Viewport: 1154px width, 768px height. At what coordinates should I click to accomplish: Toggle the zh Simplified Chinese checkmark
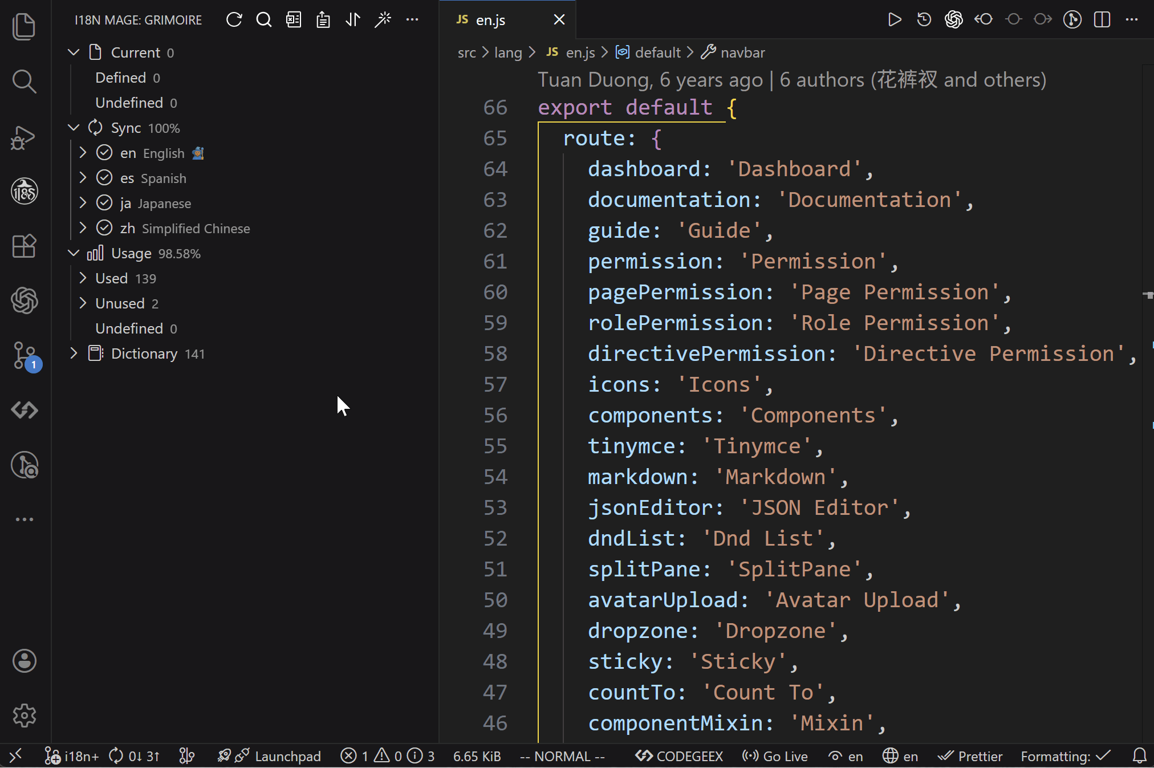coord(104,227)
